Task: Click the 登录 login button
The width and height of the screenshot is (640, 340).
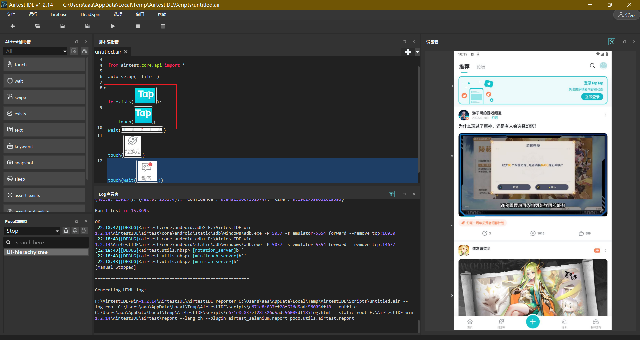Action: pos(626,15)
